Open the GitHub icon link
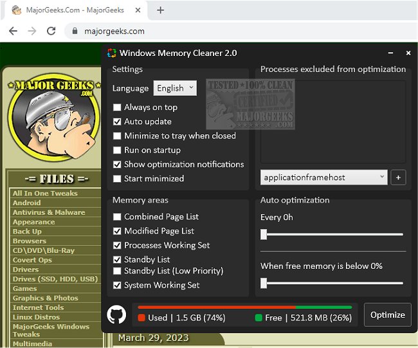Image resolution: width=418 pixels, height=348 pixels. 116,315
